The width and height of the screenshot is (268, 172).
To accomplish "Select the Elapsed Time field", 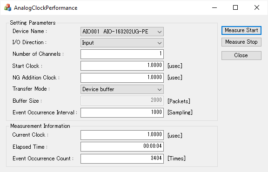I will 122,146.
